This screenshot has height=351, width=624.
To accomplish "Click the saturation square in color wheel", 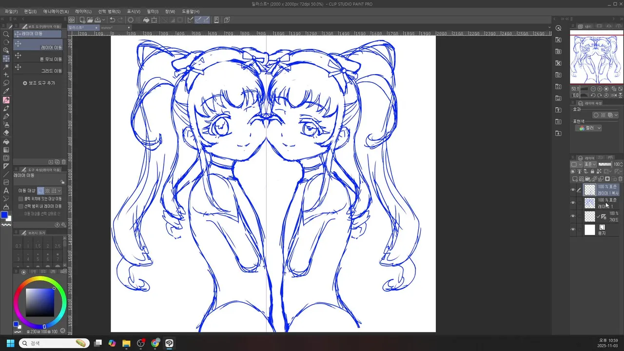I will (39, 303).
